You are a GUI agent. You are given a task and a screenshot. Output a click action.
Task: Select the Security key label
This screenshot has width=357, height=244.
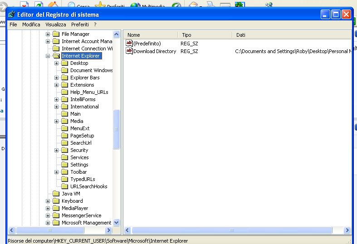coord(79,150)
